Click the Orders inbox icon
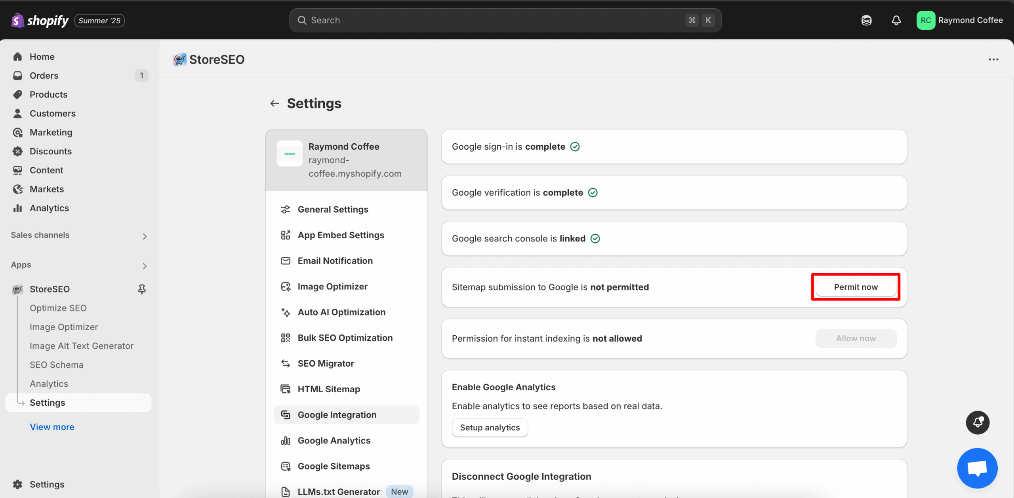 point(17,76)
